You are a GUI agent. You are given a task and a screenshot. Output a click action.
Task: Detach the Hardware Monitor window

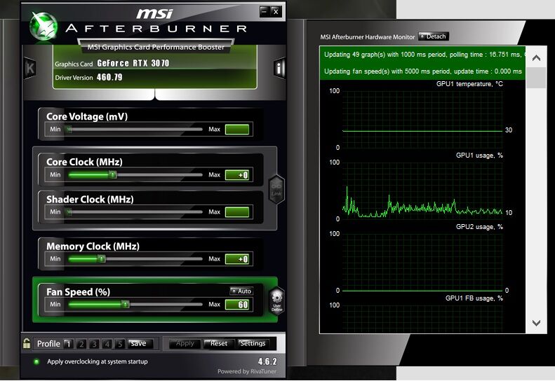[x=434, y=36]
